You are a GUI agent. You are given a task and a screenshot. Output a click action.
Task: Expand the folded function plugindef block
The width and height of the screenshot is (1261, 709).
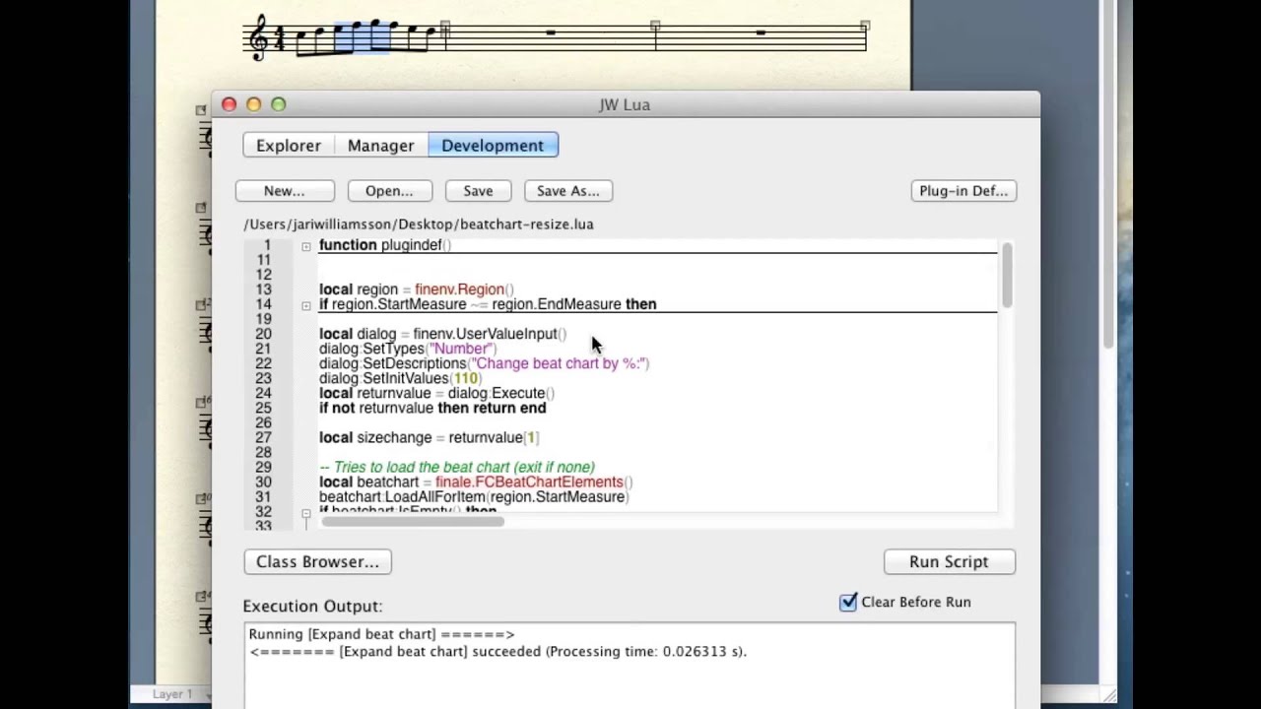pyautogui.click(x=306, y=246)
